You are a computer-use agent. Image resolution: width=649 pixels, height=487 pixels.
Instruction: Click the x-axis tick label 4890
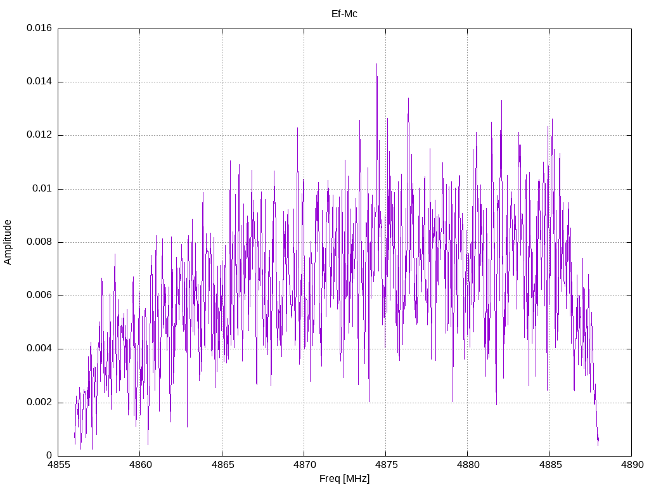tap(632, 465)
